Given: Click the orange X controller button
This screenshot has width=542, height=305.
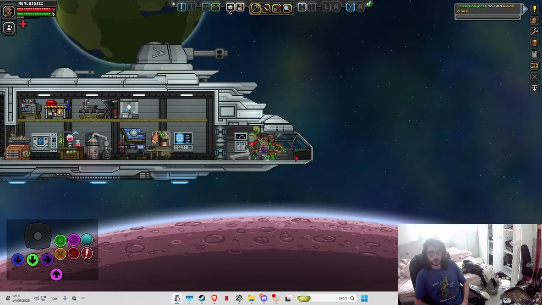Looking at the screenshot, I should pyautogui.click(x=60, y=254).
